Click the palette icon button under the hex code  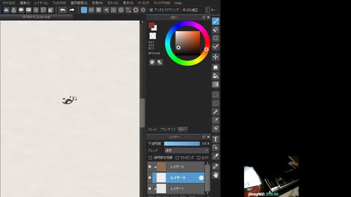(x=152, y=62)
